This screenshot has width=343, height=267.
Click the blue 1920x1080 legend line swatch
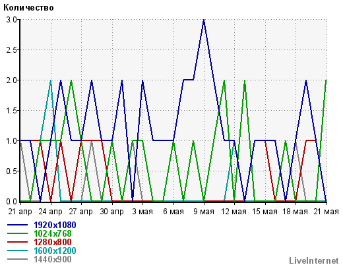tap(18, 225)
